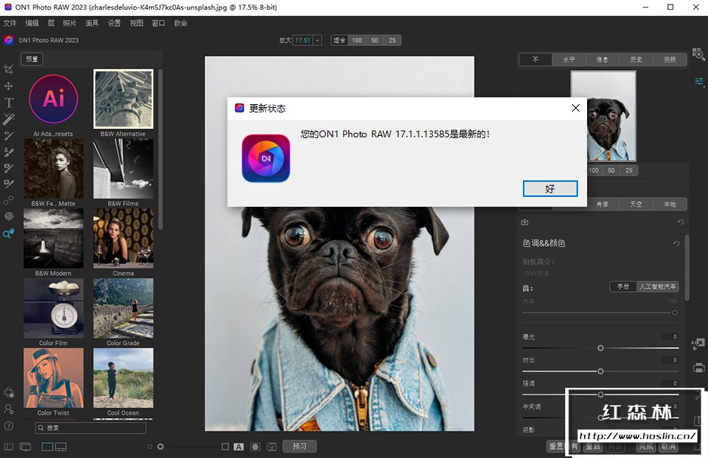This screenshot has width=708, height=458.
Task: Select the local adjustment brush tool
Action: (x=8, y=136)
